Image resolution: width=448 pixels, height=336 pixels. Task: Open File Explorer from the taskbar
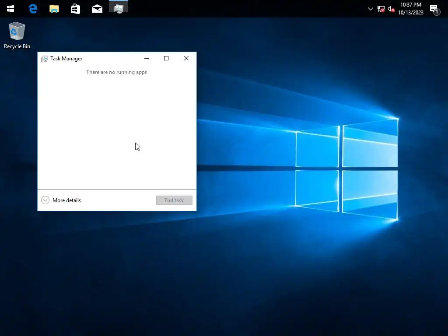click(x=54, y=9)
